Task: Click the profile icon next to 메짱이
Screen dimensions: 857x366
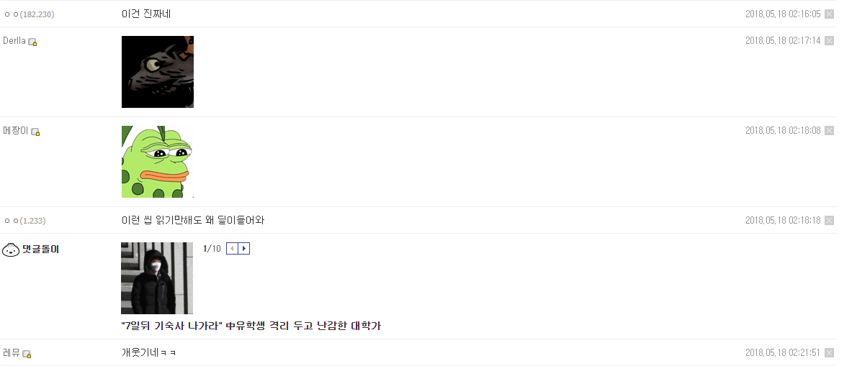Action: [x=35, y=132]
